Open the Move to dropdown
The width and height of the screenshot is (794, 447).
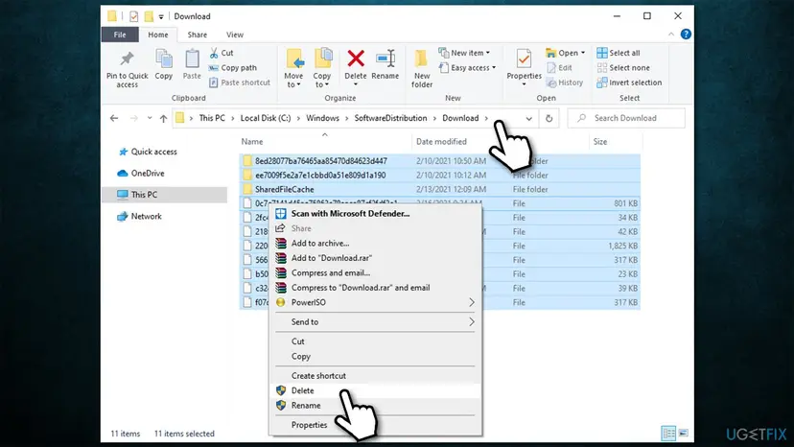tap(293, 69)
